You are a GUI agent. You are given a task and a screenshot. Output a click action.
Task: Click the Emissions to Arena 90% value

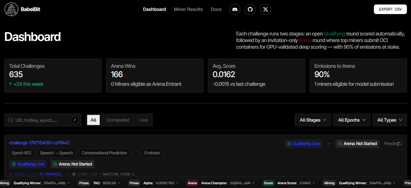coord(322,75)
